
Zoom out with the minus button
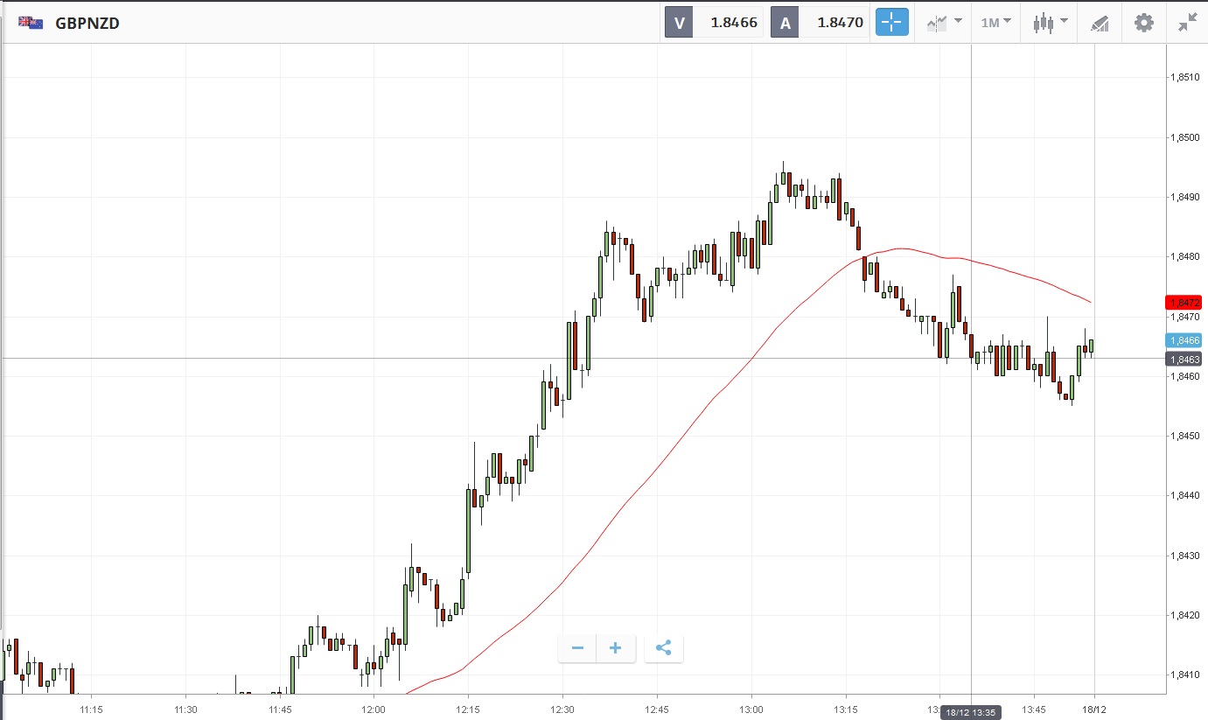(577, 648)
